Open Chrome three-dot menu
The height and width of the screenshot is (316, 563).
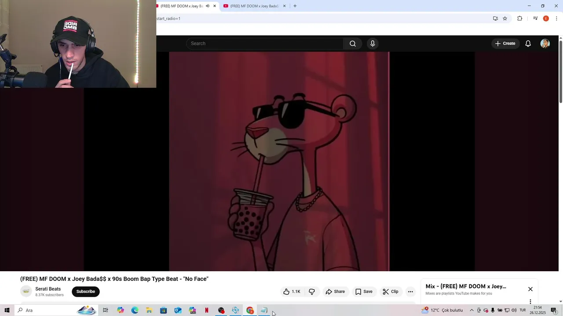coord(556,18)
